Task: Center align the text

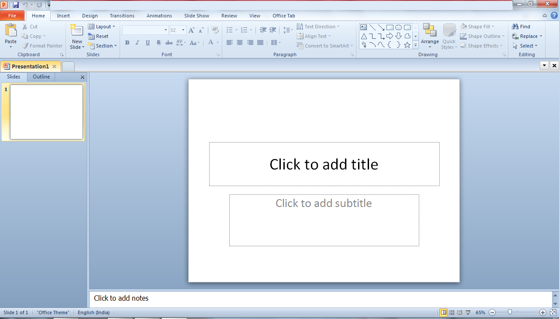Action: pyautogui.click(x=240, y=43)
